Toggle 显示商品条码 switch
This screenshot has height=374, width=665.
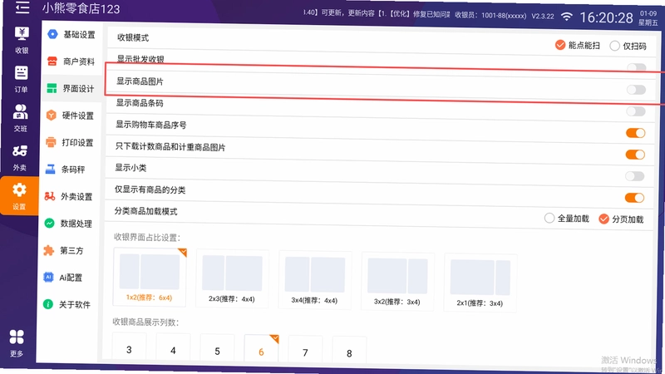pos(636,111)
